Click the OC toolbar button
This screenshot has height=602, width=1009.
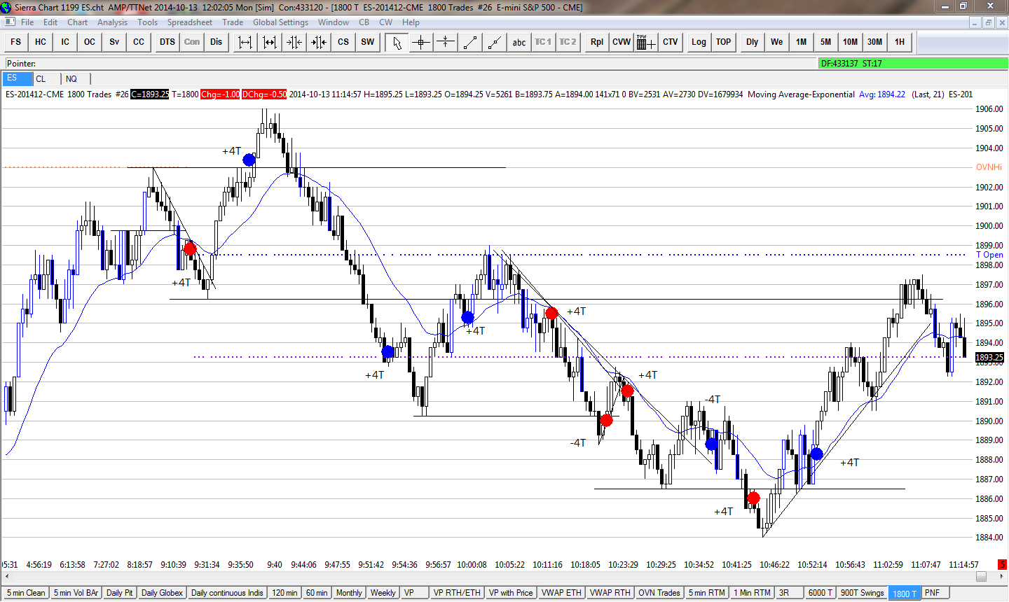[x=90, y=42]
